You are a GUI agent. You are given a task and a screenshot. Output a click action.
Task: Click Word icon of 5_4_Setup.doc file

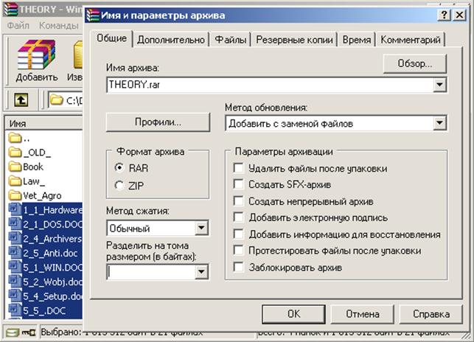[15, 296]
